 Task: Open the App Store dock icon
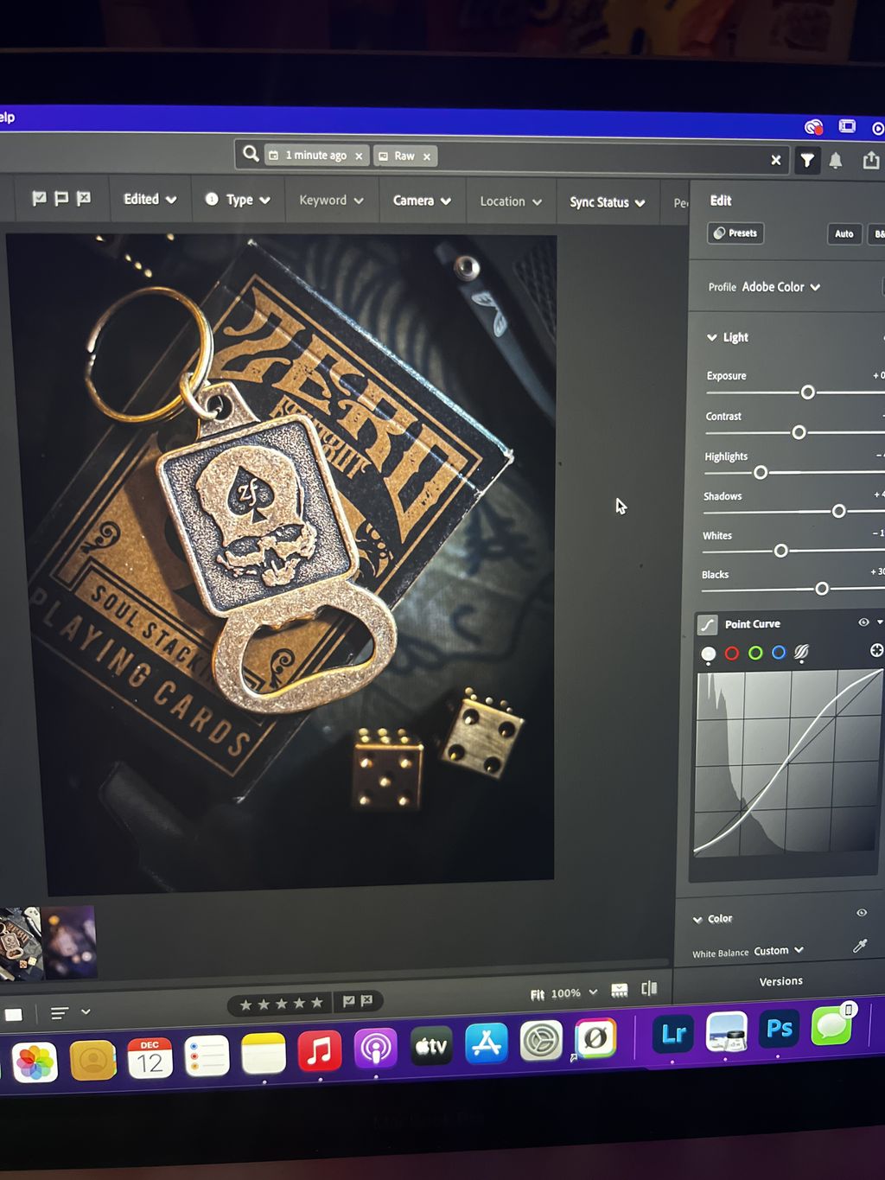(487, 1044)
